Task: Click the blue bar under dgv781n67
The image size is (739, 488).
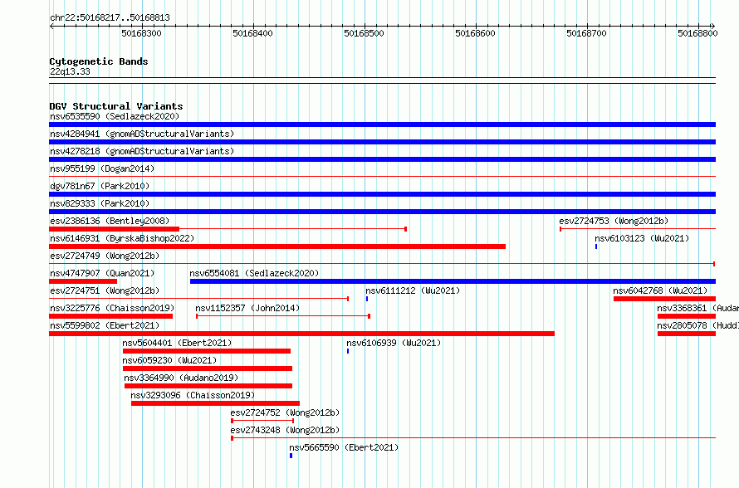Action: (x=382, y=194)
